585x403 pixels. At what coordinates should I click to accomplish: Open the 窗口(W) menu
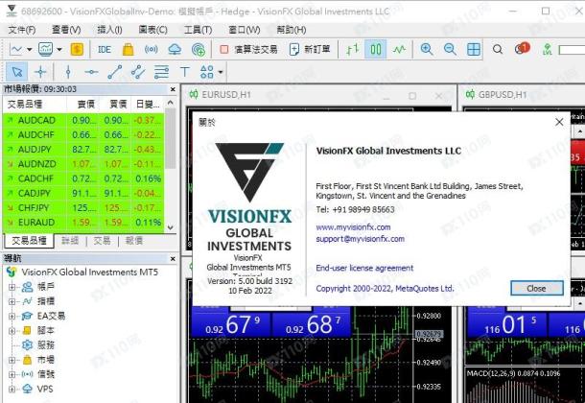pos(244,30)
